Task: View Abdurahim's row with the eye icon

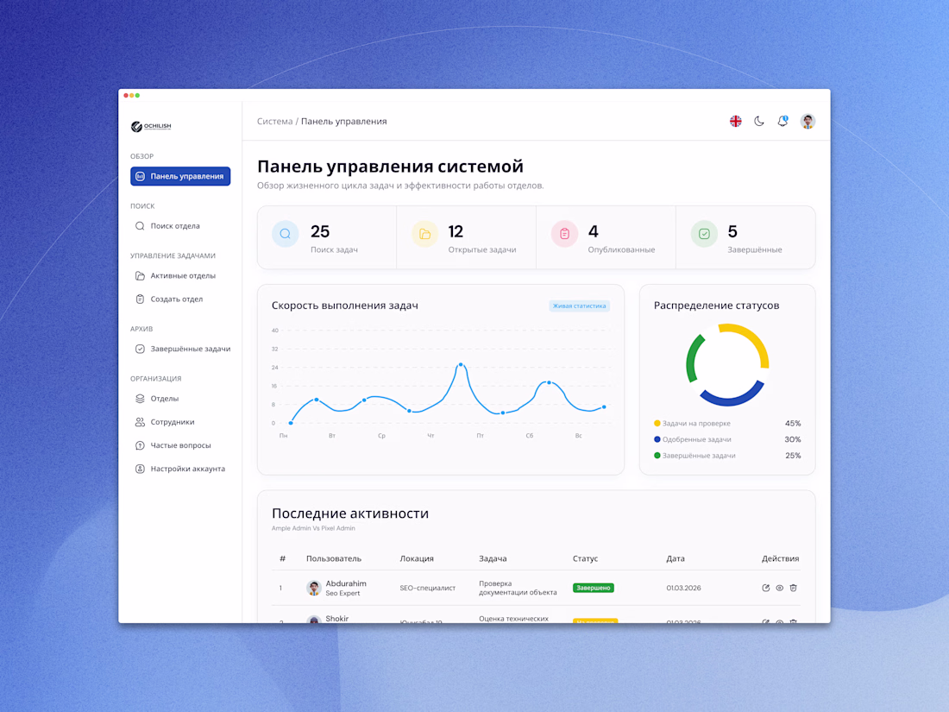Action: (780, 588)
